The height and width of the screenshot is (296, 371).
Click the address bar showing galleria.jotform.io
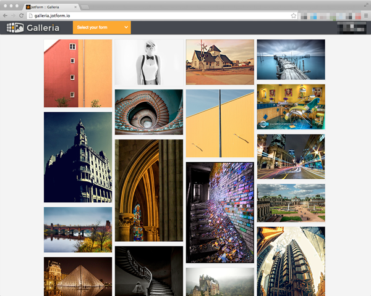coord(161,15)
